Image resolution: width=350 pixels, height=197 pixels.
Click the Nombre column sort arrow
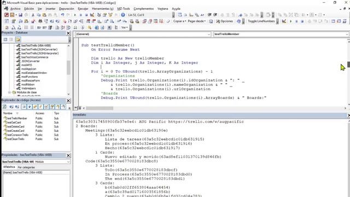point(17,113)
